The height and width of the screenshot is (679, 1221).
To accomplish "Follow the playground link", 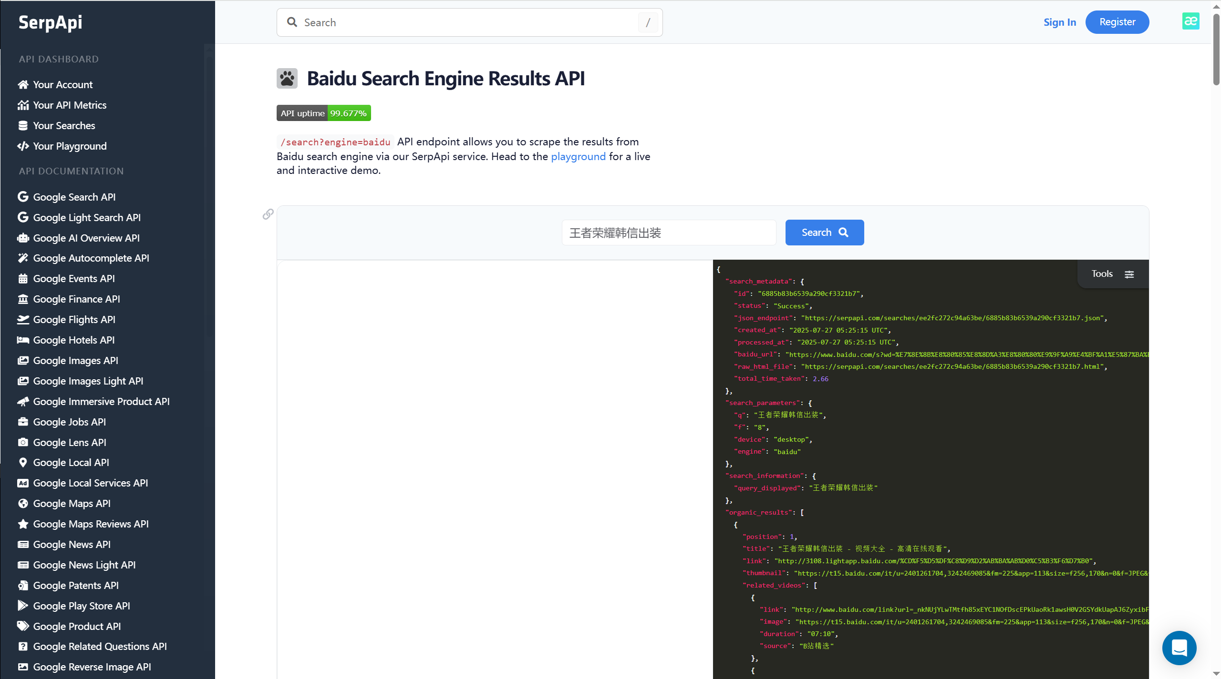I will coord(578,156).
